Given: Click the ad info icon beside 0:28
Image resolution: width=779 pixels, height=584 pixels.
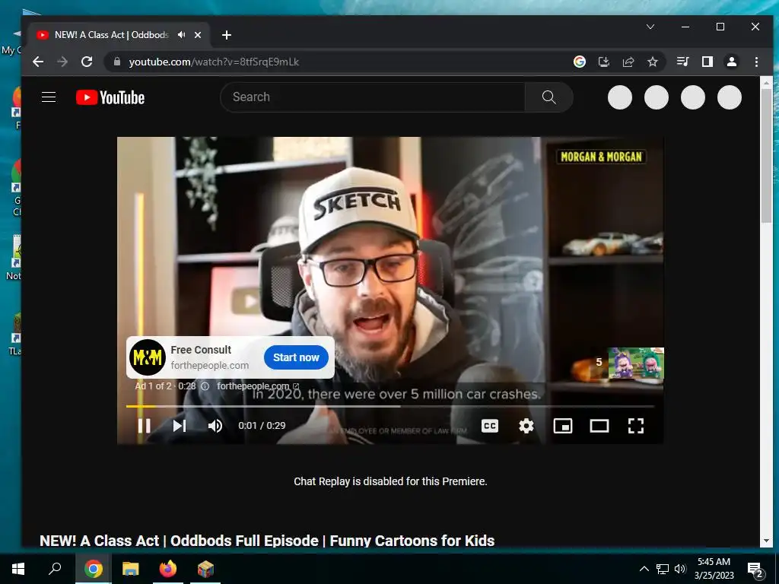Looking at the screenshot, I should pyautogui.click(x=205, y=386).
